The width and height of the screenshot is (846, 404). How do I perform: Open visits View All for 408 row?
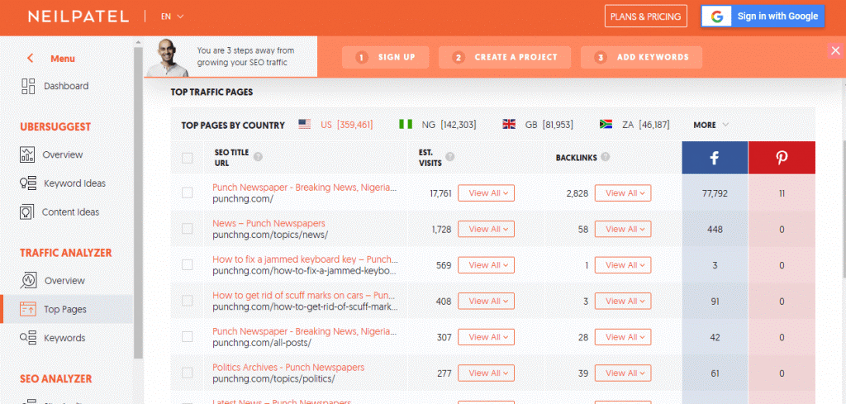coord(486,301)
